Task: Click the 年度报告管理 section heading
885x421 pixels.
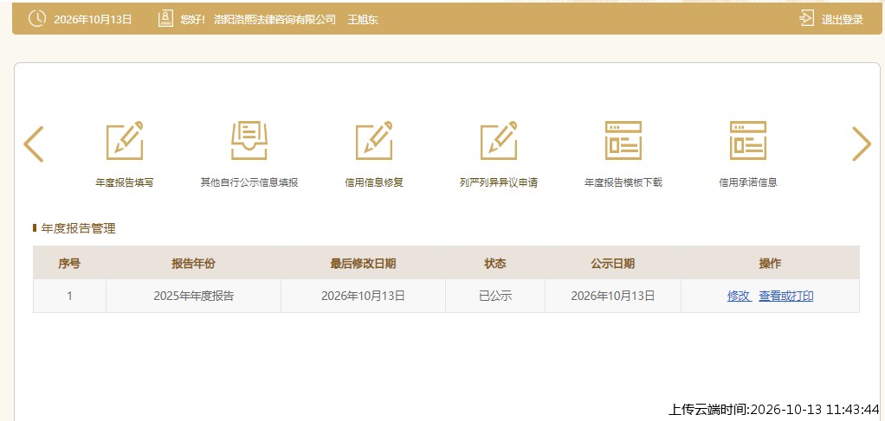Action: (x=79, y=228)
